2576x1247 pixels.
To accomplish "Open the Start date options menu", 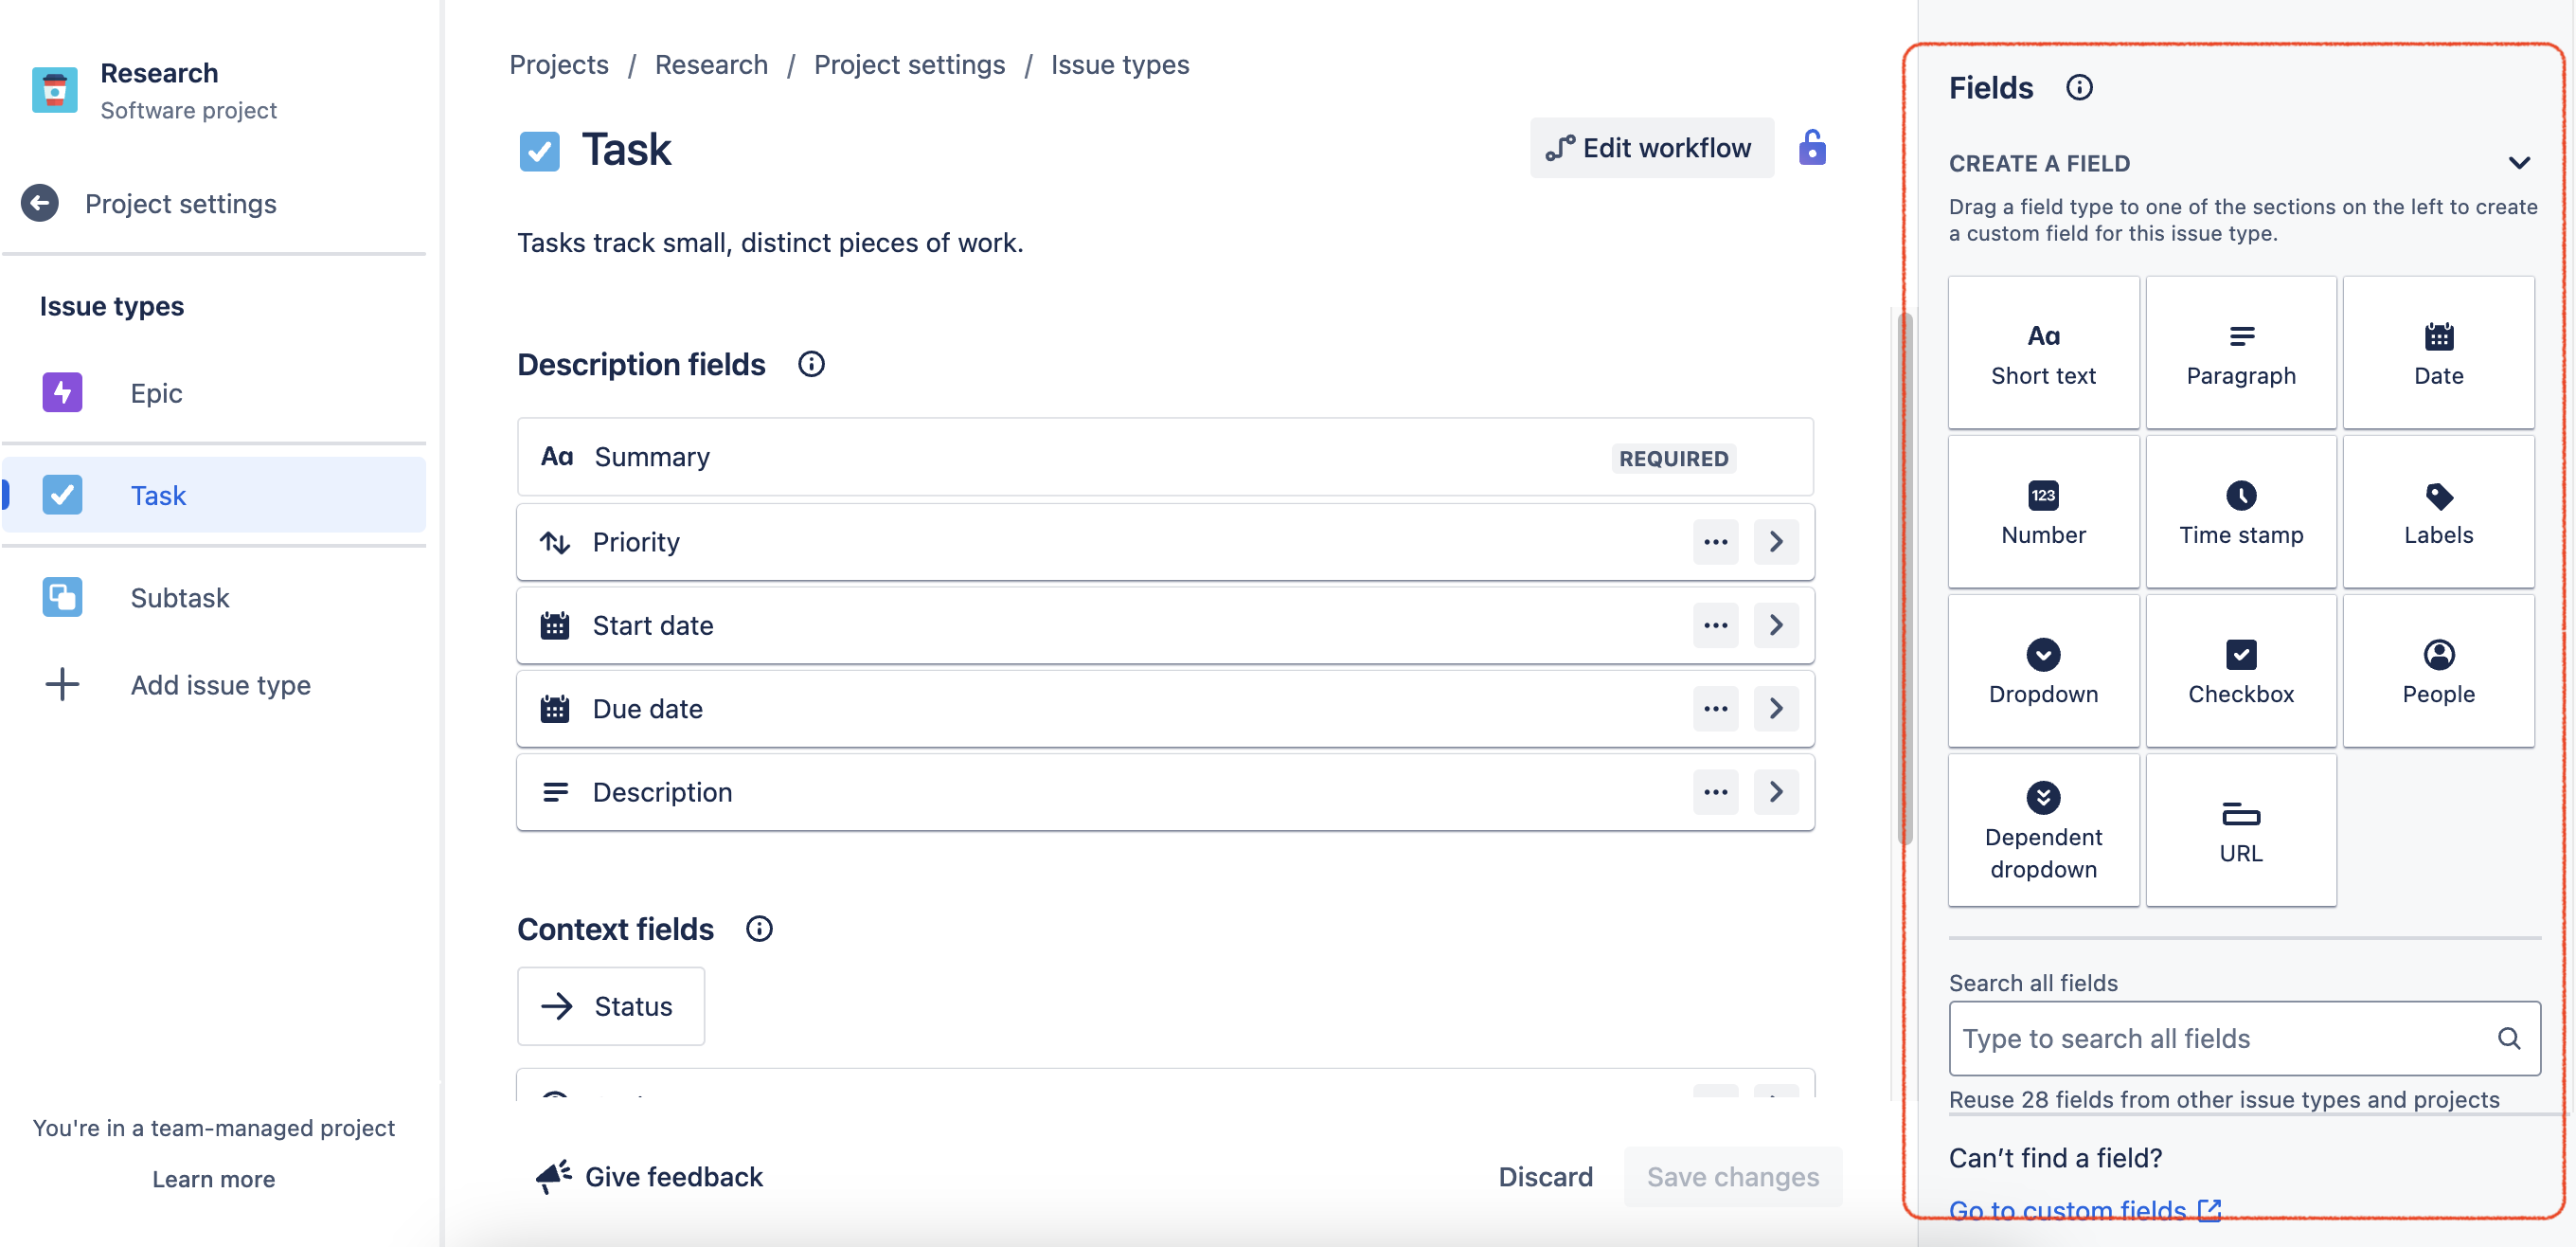I will 1715,624.
